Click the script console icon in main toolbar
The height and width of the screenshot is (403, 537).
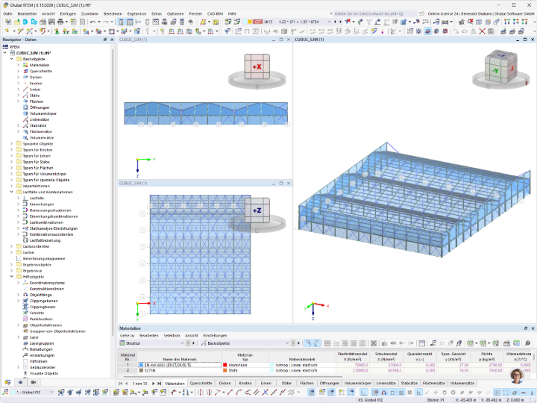[x=156, y=22]
